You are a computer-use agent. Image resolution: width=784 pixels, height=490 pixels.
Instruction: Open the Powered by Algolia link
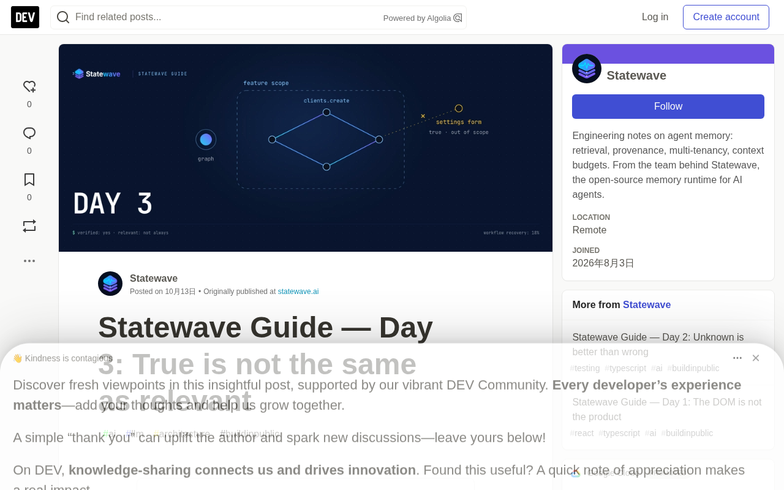(423, 18)
